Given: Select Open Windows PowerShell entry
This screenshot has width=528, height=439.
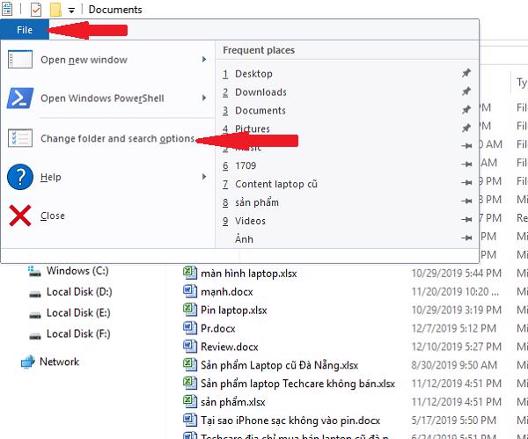Looking at the screenshot, I should 107,98.
